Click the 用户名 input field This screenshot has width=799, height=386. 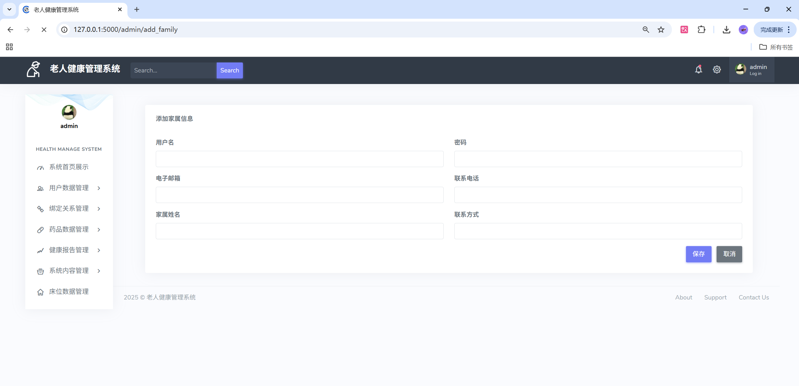tap(299, 159)
